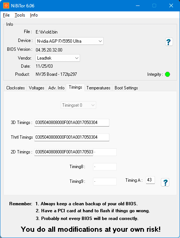Image resolution: width=180 pixels, height=238 pixels.
Task: Expand the Device dropdown showing FX5950 Ultra
Action: [x=69, y=41]
